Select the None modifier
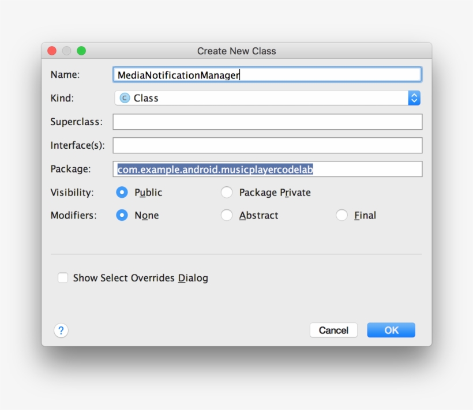 122,215
